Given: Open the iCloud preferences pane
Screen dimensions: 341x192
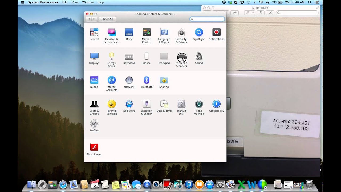Looking at the screenshot, I should click(94, 82).
